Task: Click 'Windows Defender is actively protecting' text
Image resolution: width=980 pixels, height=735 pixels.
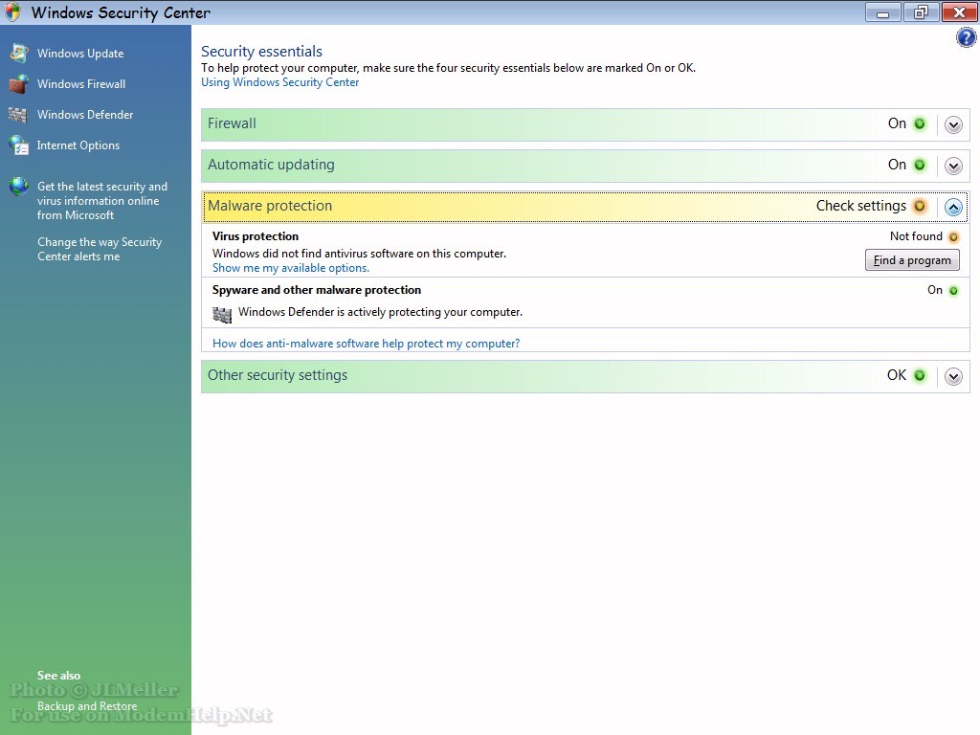Action: 380,312
